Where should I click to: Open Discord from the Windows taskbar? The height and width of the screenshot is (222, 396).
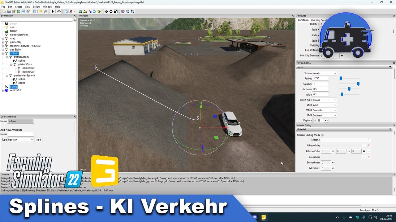[x=254, y=218]
